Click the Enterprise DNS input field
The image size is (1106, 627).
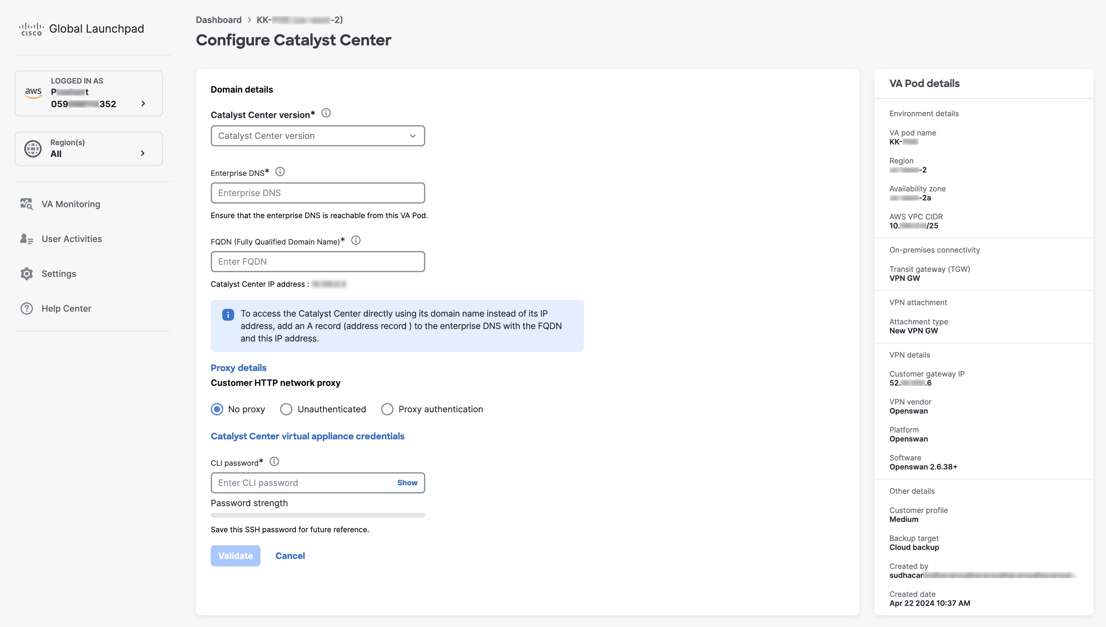point(317,193)
